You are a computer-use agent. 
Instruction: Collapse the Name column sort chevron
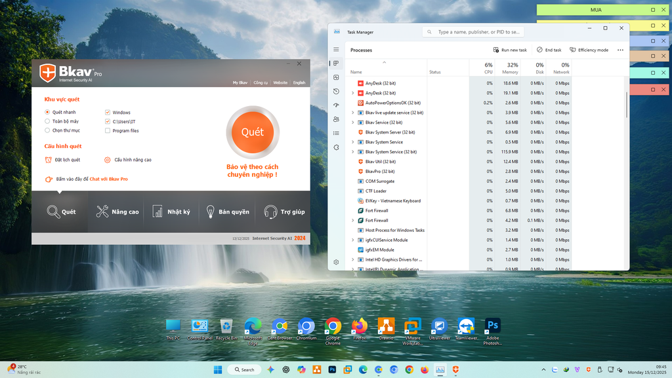pos(385,62)
